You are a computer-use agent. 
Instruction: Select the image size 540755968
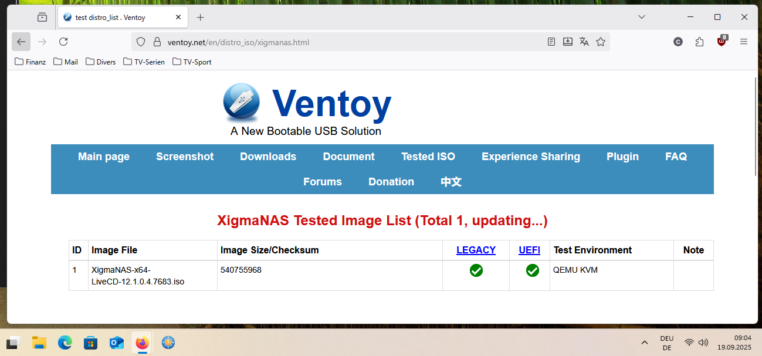point(241,270)
